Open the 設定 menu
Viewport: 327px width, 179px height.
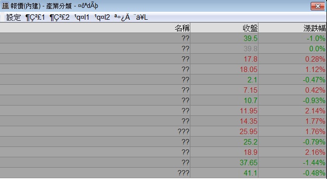point(13,17)
